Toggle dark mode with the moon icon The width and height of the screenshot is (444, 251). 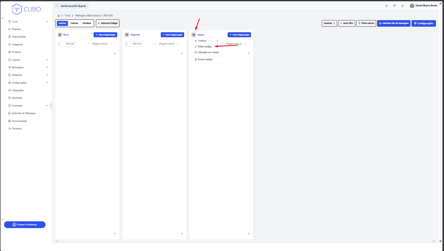(x=387, y=6)
